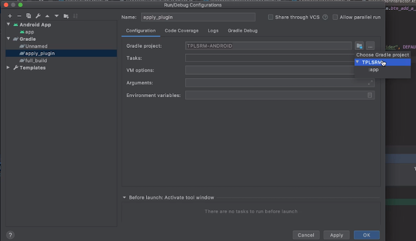Click the help question mark button
Screen dimensions: 416x241
[10, 235]
